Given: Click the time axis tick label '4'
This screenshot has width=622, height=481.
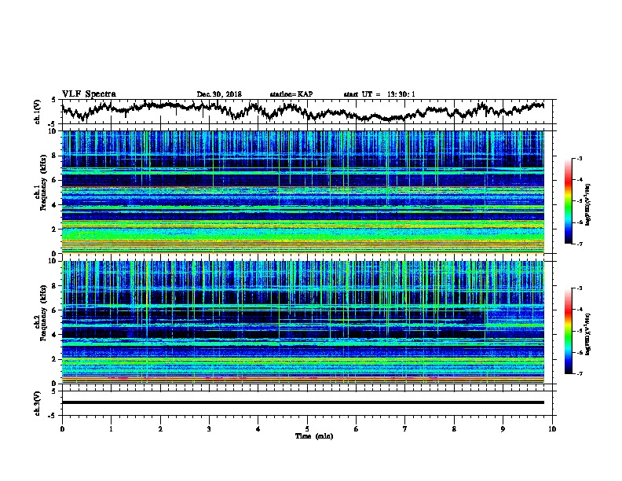Looking at the screenshot, I should (258, 429).
